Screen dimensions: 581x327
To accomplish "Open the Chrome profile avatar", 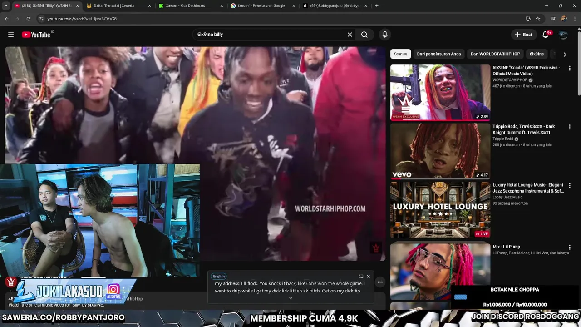I will pyautogui.click(x=564, y=19).
